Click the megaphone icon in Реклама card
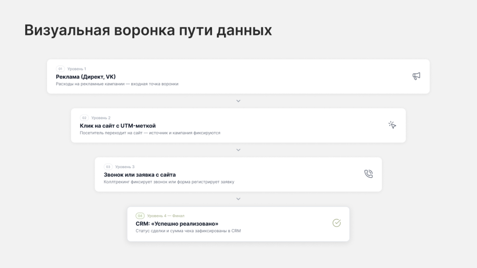 416,76
